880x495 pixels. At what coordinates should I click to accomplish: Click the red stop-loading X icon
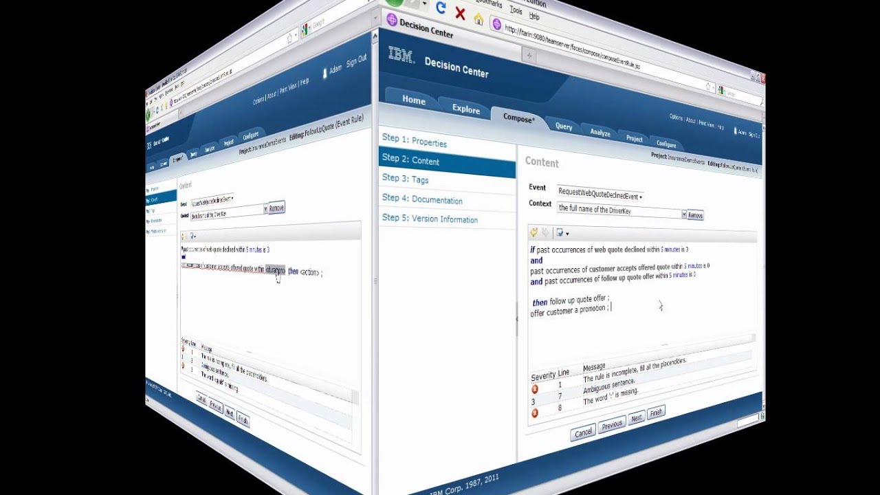point(460,12)
